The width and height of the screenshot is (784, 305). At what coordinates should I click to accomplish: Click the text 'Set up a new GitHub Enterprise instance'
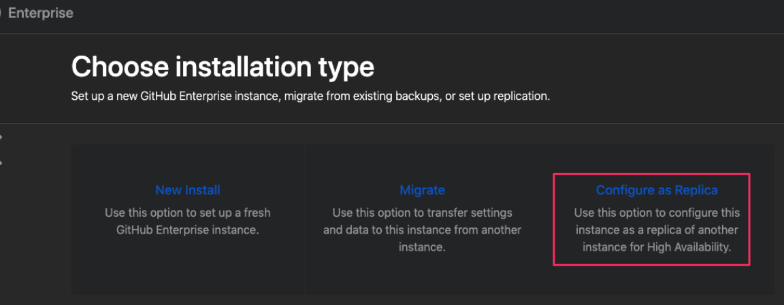(x=175, y=96)
